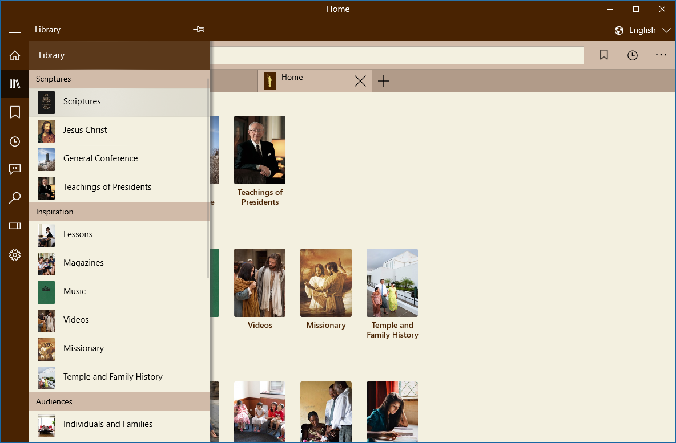Open the English language dropdown
Screen dimensions: 676x443
tap(642, 30)
